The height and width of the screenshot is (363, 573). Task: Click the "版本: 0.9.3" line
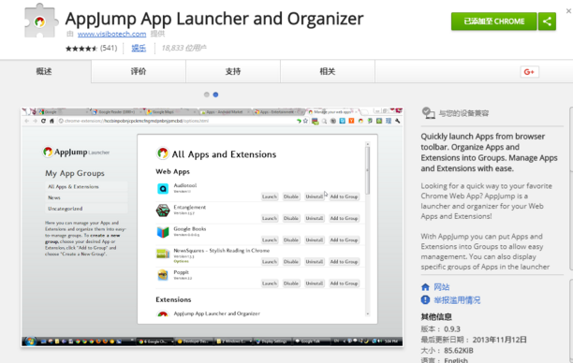point(440,329)
